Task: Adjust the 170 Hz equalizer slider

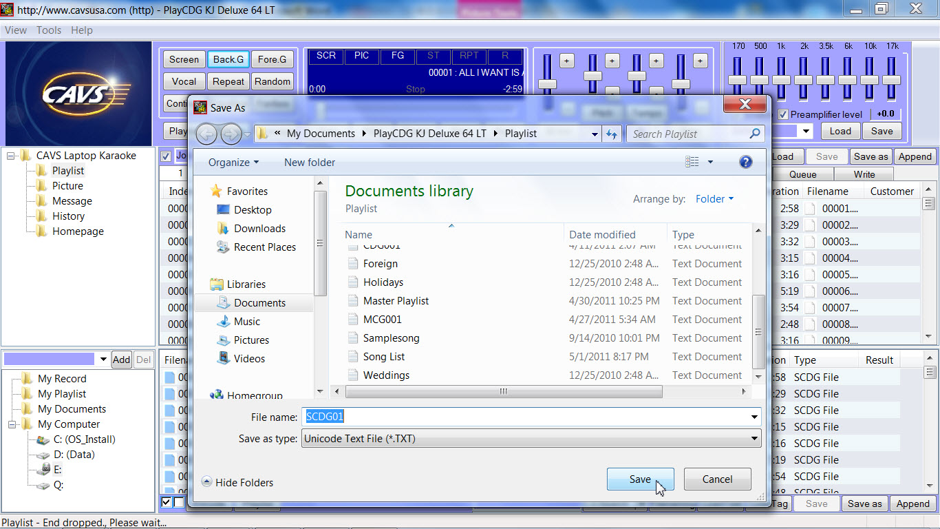Action: click(737, 79)
